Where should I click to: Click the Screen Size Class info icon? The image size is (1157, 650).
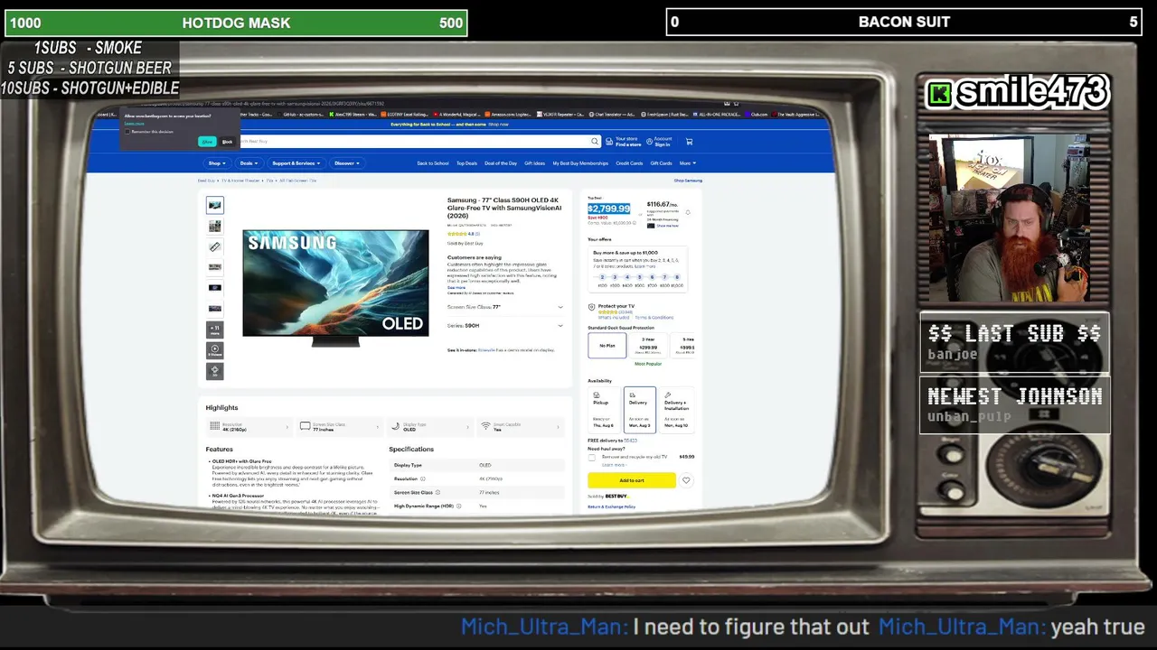click(437, 492)
